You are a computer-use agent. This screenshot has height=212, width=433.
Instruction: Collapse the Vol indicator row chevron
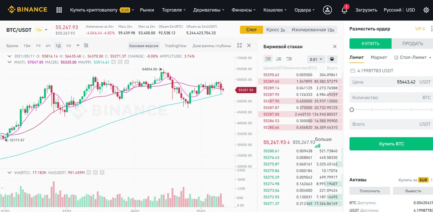coord(9,173)
